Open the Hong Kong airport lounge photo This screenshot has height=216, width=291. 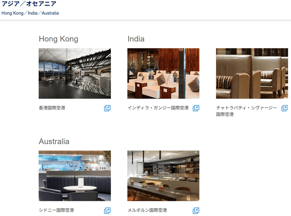tap(74, 73)
